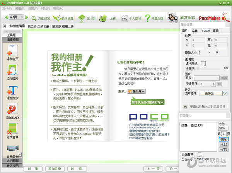Select the 字体 font properties tab
Screen dimensions: 232x173
click(195, 31)
